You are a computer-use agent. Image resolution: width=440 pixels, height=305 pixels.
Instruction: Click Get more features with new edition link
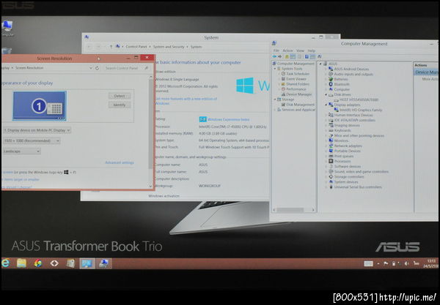pos(186,101)
